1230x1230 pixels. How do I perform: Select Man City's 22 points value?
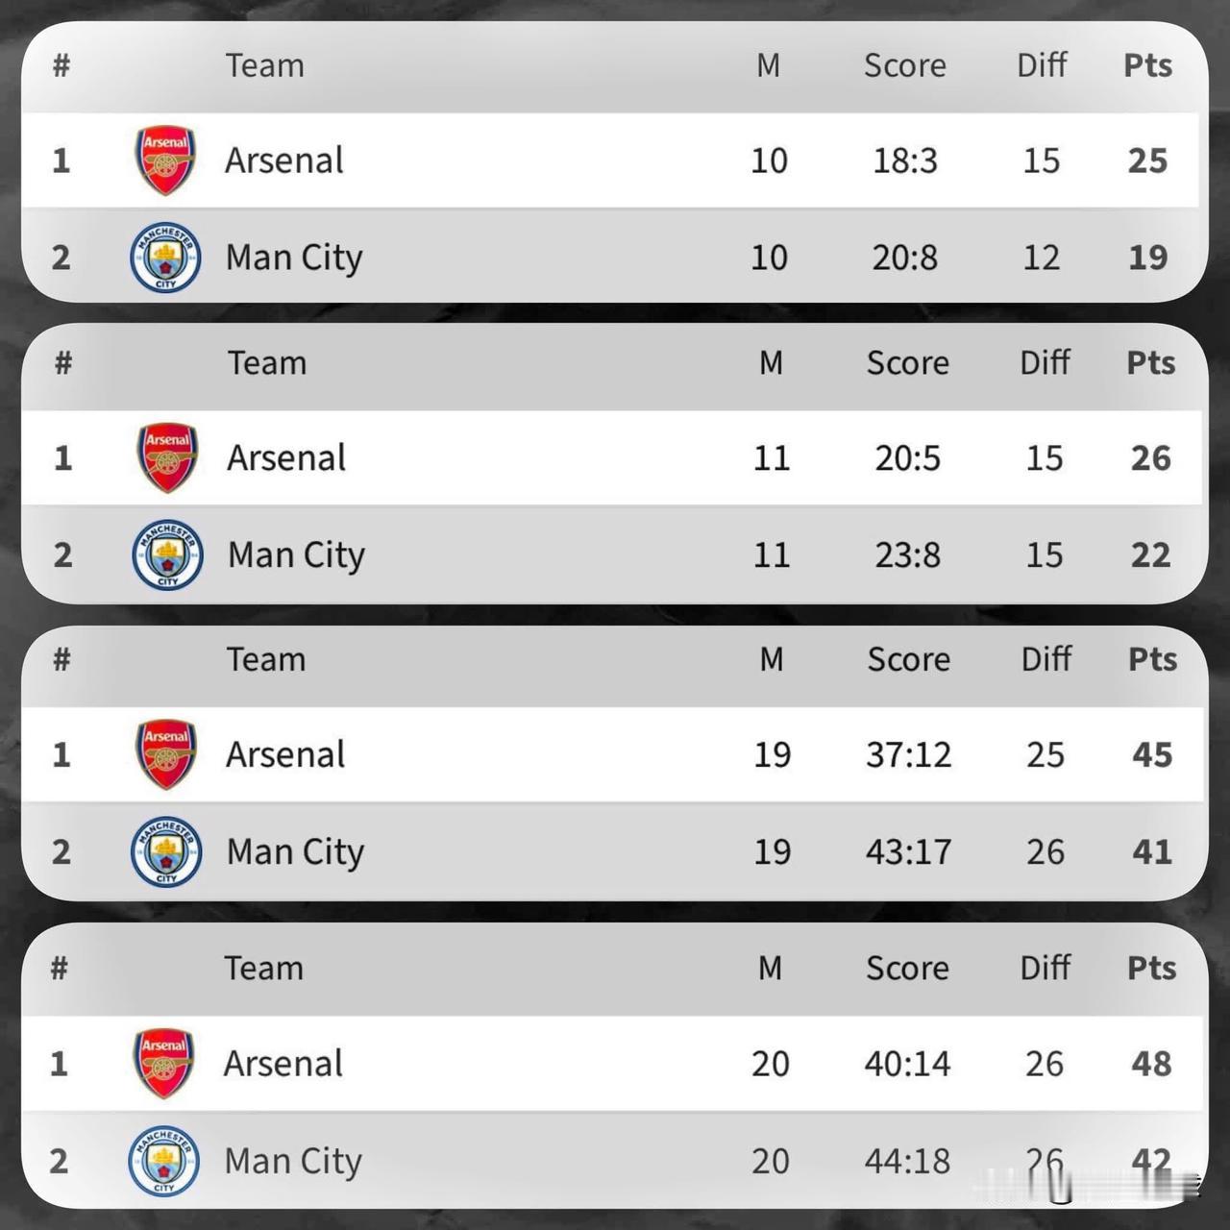click(1150, 554)
